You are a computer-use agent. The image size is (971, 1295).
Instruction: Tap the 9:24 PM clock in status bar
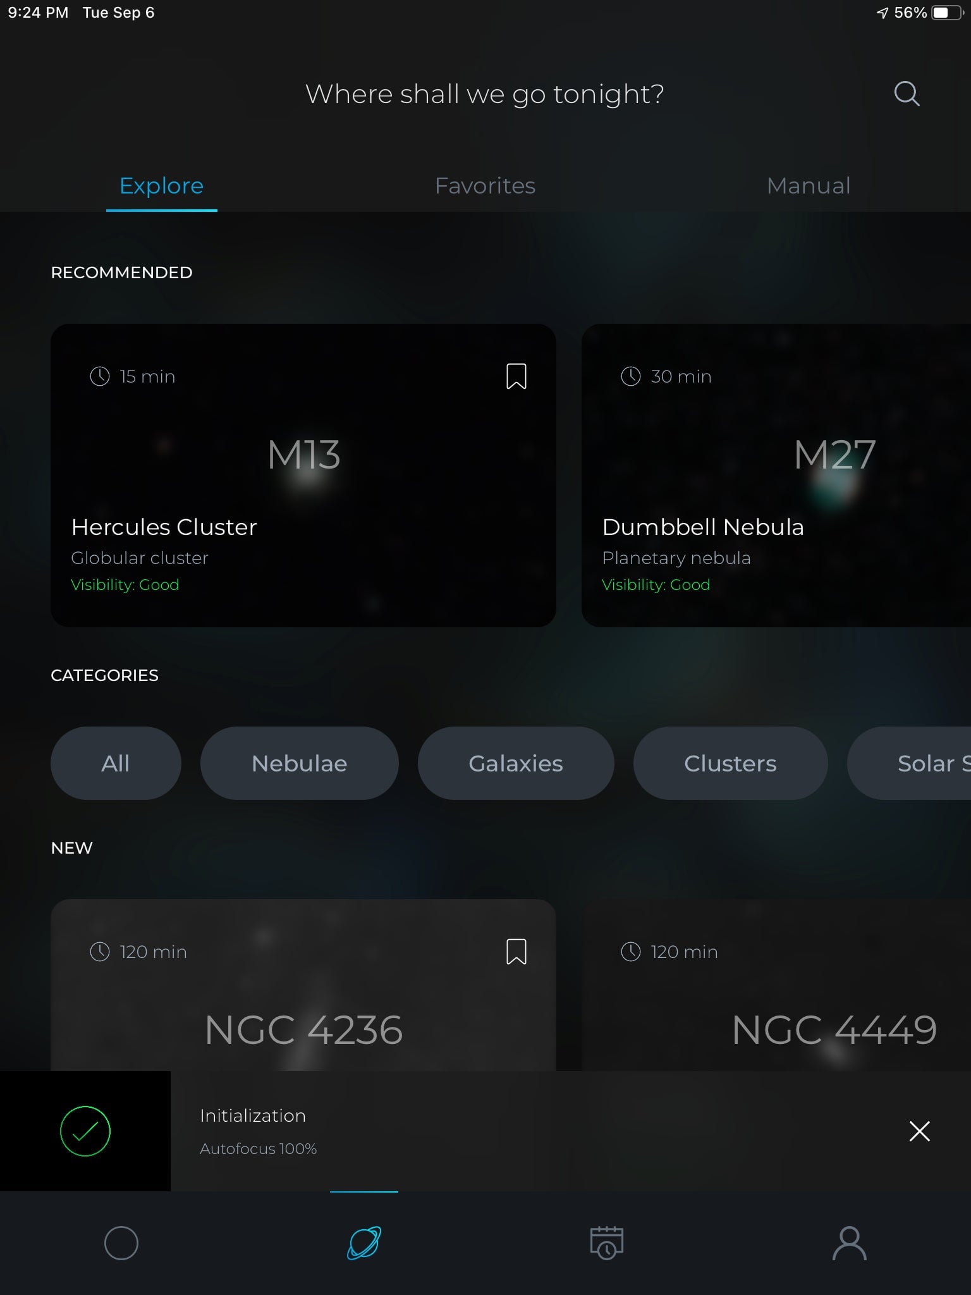click(38, 13)
